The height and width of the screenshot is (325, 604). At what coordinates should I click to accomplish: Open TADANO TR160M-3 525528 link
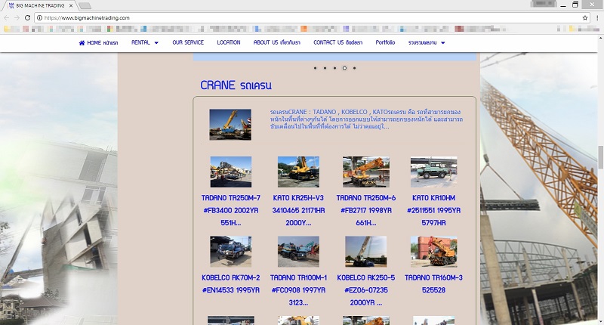point(433,283)
